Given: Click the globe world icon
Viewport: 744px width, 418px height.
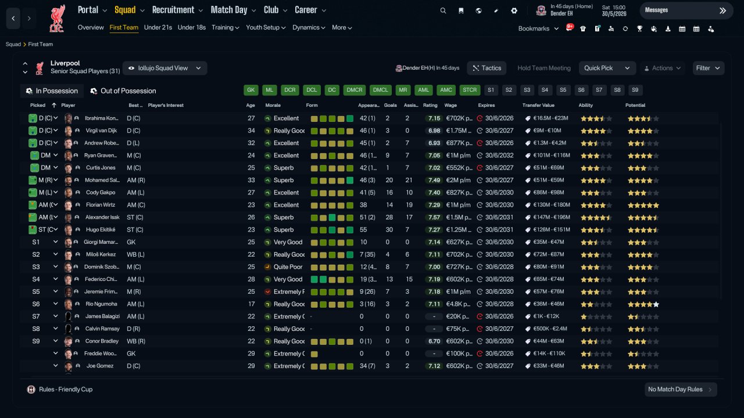Looking at the screenshot, I should click(478, 10).
